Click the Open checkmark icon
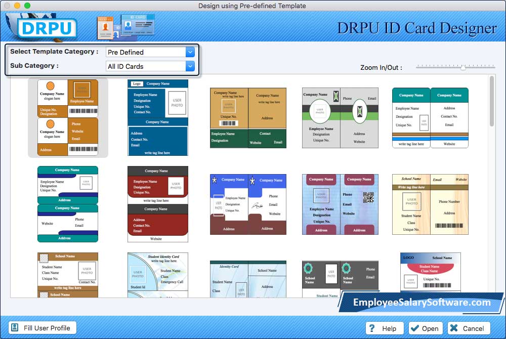This screenshot has height=339, width=506. tap(415, 328)
